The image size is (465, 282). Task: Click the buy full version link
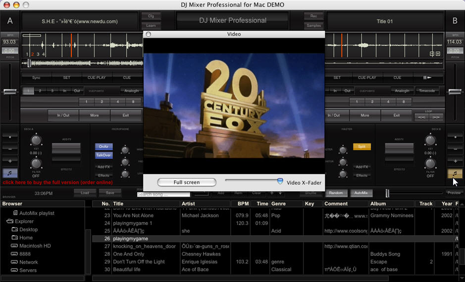(x=58, y=182)
